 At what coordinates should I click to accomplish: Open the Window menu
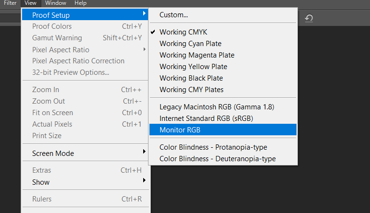56,3
